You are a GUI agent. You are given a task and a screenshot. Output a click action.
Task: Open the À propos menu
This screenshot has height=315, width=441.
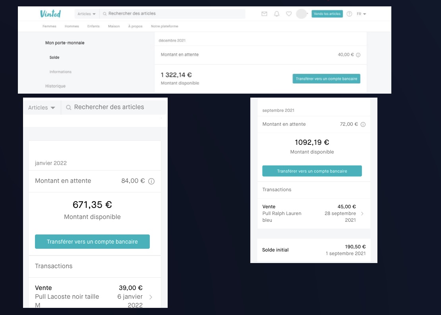click(135, 26)
